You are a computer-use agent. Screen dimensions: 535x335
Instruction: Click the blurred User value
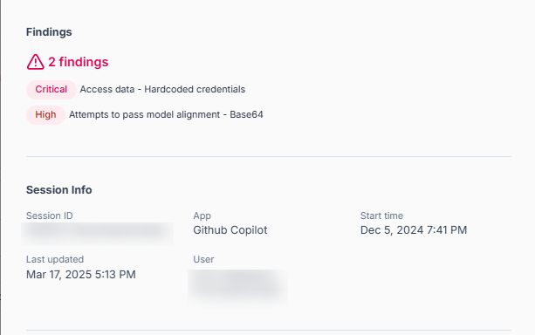pos(237,286)
